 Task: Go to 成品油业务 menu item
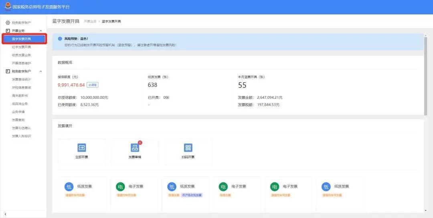[x=20, y=104]
